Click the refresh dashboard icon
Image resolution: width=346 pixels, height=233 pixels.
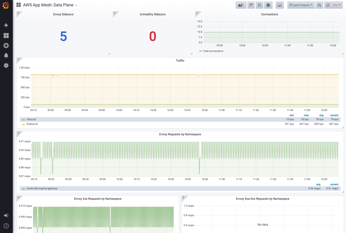328,5
